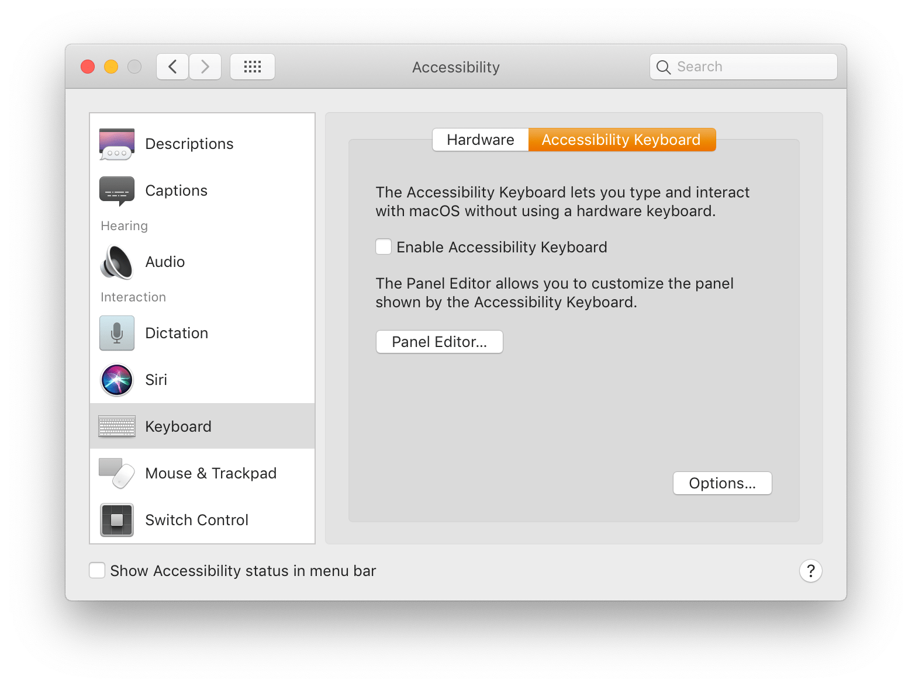Select the Descriptions sidebar icon
912x687 pixels.
tap(117, 144)
